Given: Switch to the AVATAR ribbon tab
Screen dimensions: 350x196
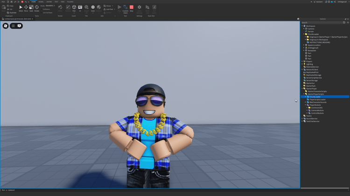Looking at the screenshot, I should pyautogui.click(x=49, y=2).
